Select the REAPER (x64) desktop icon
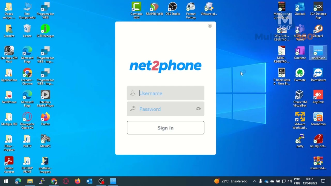331x186 pixels. [154, 9]
